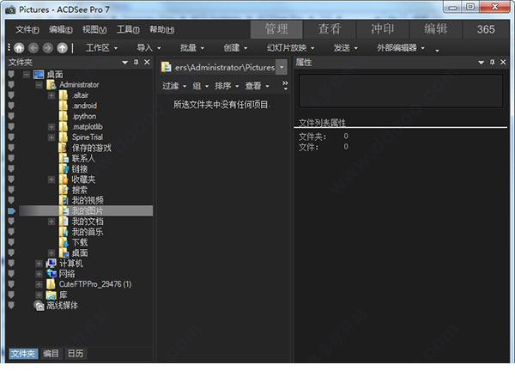Screen dimensions: 515x377
Task: Click the Home folder icon in toolbar
Action: (x=19, y=48)
